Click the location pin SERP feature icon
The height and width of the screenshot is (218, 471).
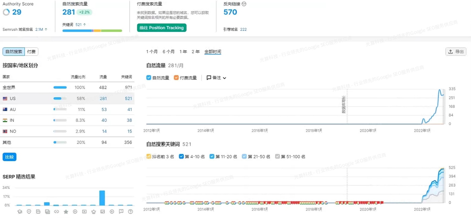click(29, 212)
